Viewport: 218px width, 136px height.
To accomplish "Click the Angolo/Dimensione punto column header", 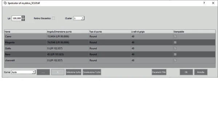I will pyautogui.click(x=68, y=32).
